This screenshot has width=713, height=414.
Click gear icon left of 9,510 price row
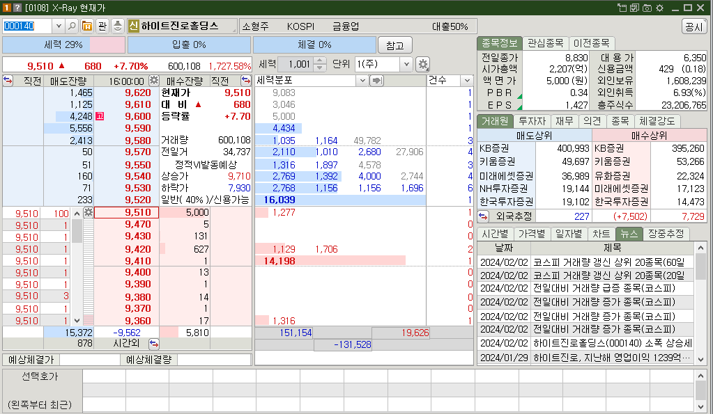coord(89,212)
